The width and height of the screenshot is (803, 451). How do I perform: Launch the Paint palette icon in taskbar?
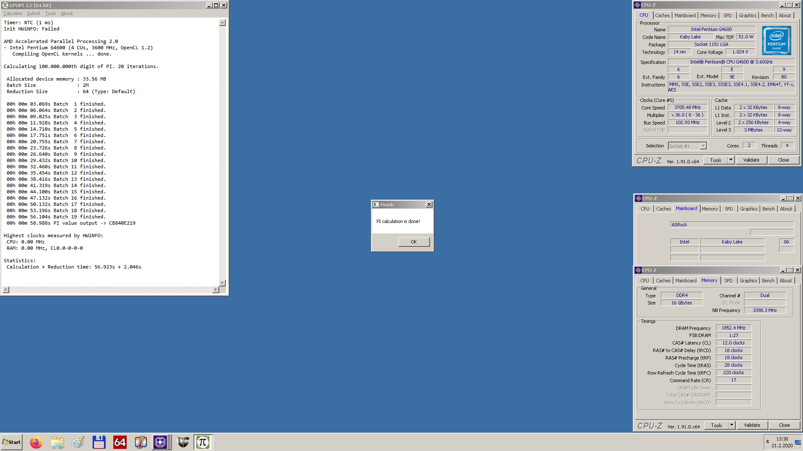tap(78, 442)
